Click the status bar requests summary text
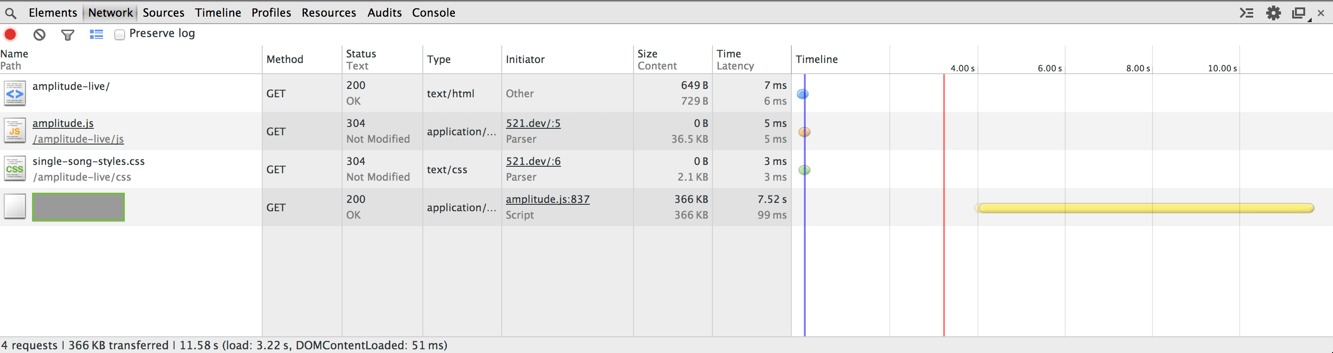1333x353 pixels. pos(224,345)
